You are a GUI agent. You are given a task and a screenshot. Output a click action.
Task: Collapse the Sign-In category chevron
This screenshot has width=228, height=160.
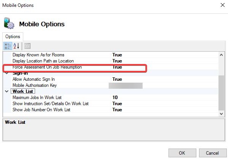7,73
